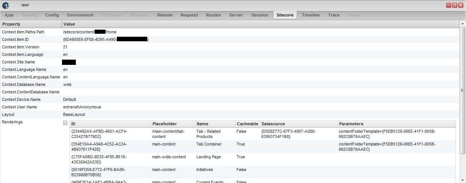Screen dimensions: 466x183
Task: Select Context.Item.Language property
Action: point(23,54)
